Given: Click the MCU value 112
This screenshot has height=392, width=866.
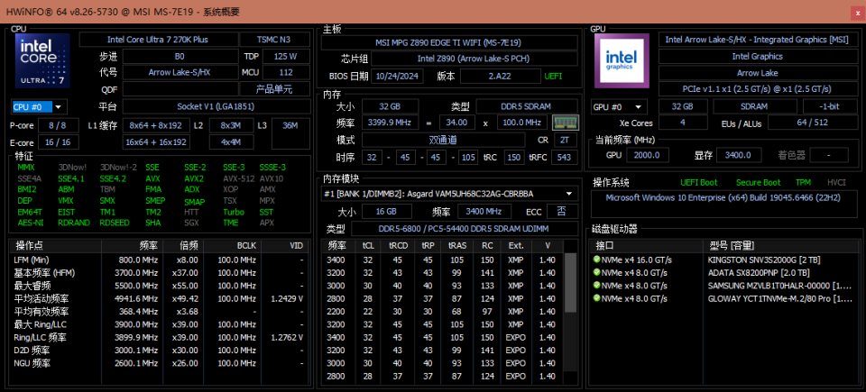Looking at the screenshot, I should click(x=285, y=72).
